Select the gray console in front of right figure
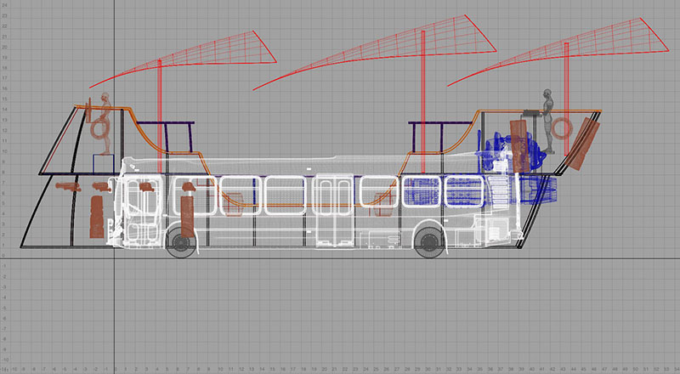This screenshot has width=680, height=374. (532, 113)
